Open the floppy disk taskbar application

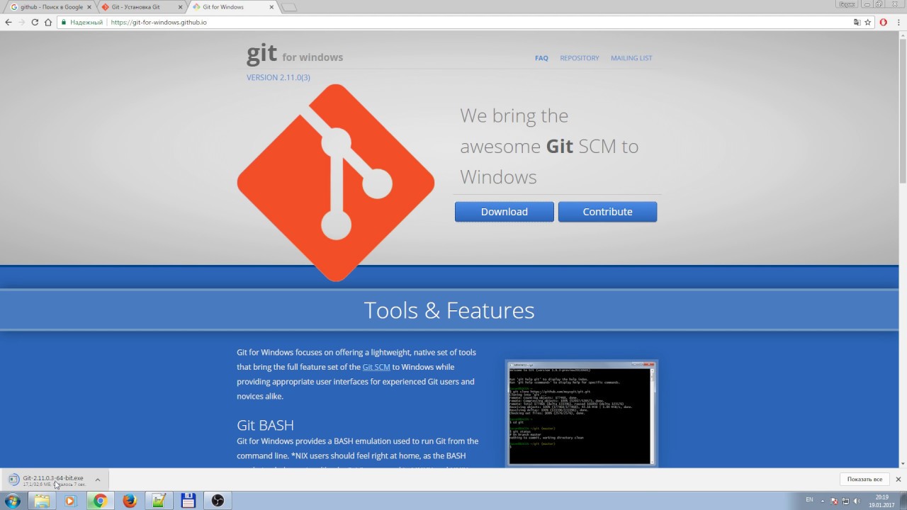coord(188,501)
